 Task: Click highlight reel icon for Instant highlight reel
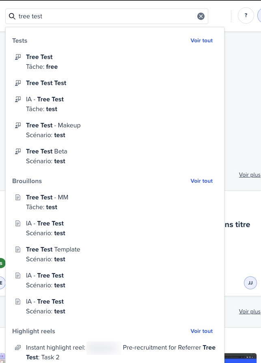point(18,348)
